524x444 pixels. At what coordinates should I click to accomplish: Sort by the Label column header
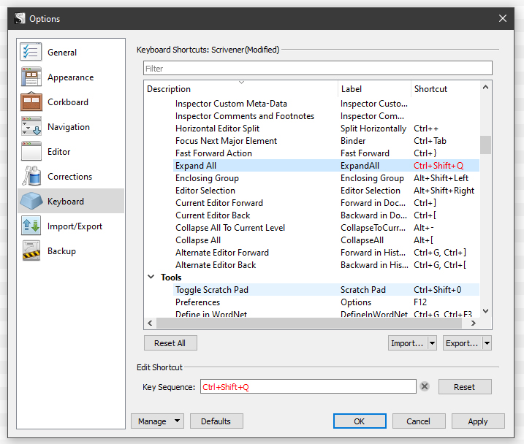352,89
